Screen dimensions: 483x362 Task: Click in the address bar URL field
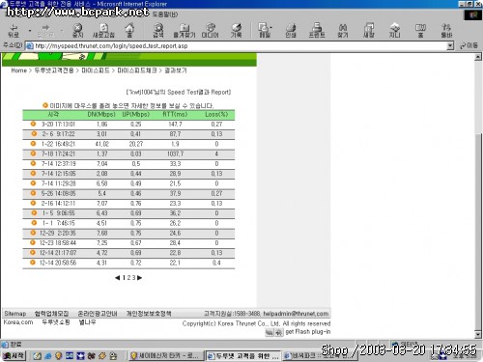tap(240, 45)
